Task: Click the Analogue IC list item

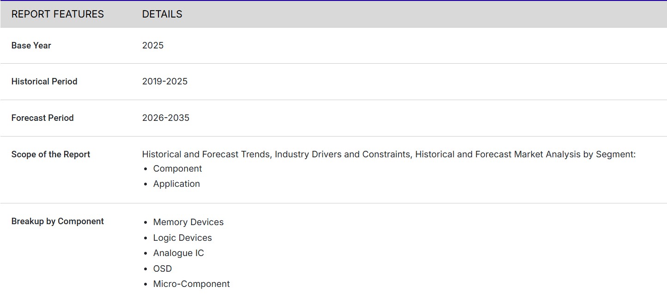Action: (178, 253)
